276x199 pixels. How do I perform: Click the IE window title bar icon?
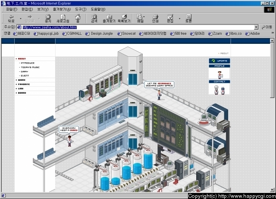[3, 3]
